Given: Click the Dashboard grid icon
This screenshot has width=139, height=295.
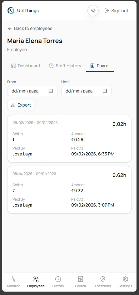Looking at the screenshot, I should [x=13, y=66].
